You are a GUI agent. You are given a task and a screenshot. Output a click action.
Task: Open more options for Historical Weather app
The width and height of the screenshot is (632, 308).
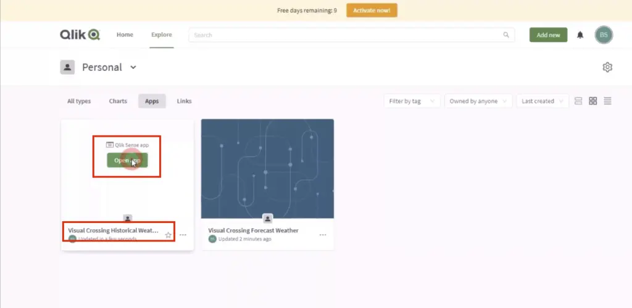(x=183, y=235)
